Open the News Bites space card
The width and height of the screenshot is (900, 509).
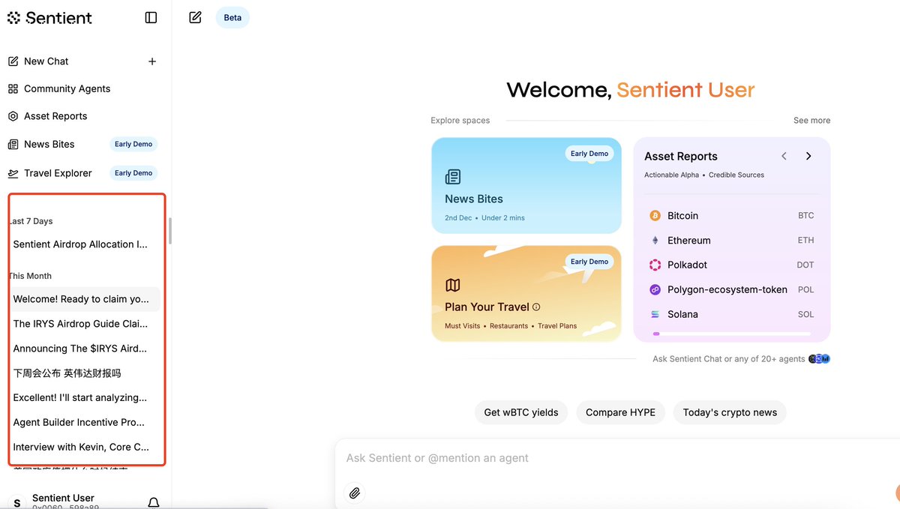526,185
